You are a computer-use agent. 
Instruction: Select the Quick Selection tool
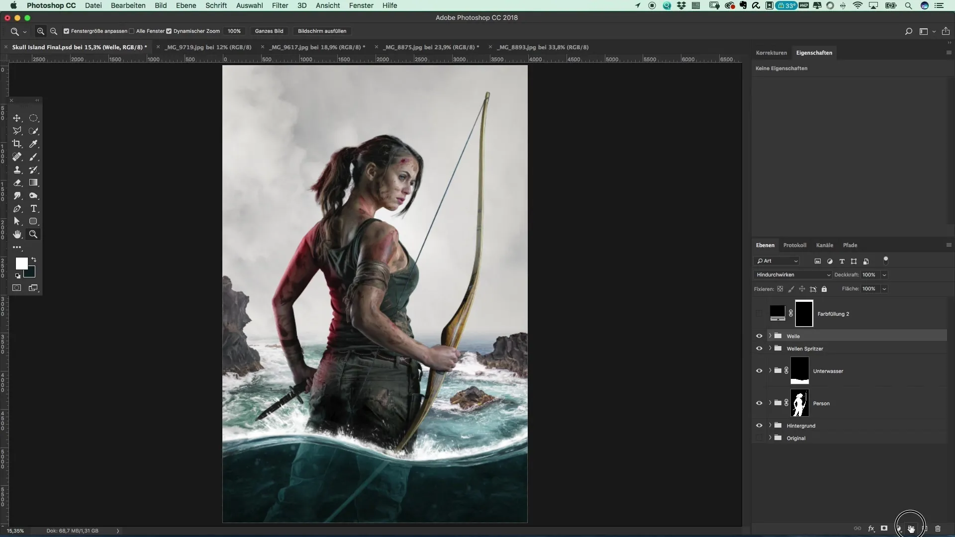(x=33, y=131)
